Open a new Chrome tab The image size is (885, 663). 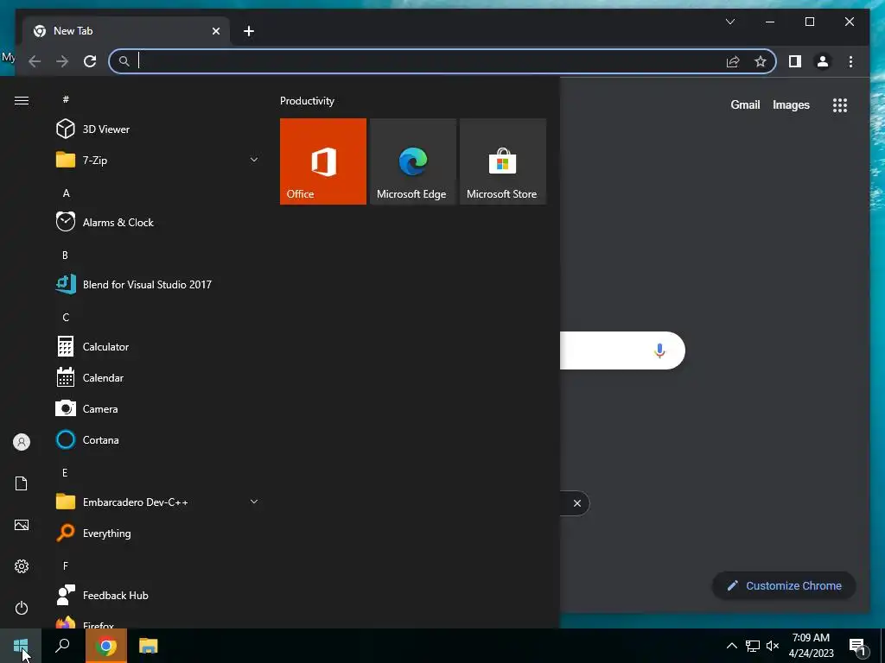click(249, 31)
